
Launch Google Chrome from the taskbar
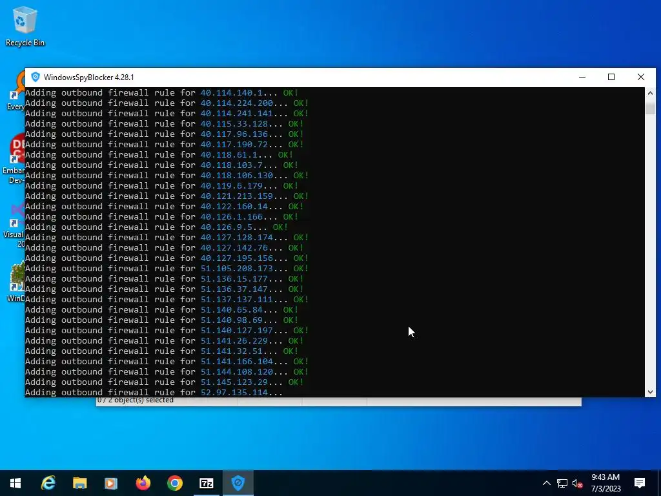pos(174,483)
